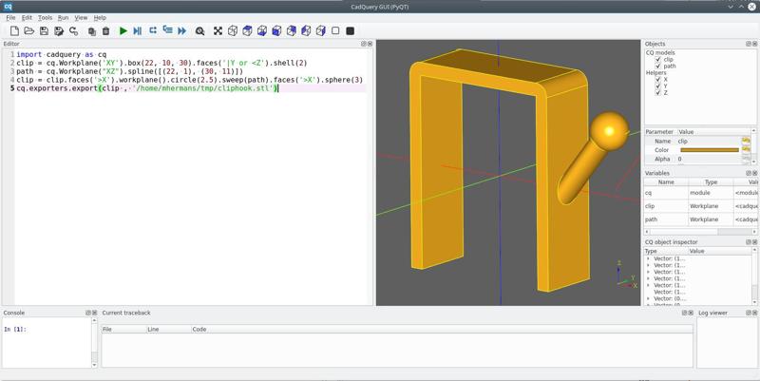Hide the Z helper axis checkbox
The width and height of the screenshot is (760, 381).
(658, 93)
